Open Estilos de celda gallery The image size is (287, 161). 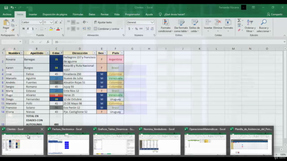pyautogui.click(x=194, y=26)
